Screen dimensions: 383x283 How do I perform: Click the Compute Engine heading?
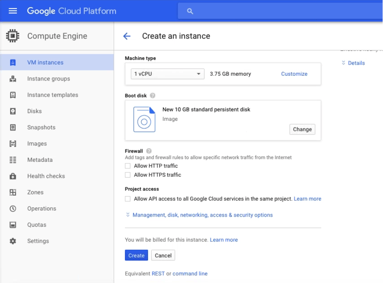tap(57, 36)
